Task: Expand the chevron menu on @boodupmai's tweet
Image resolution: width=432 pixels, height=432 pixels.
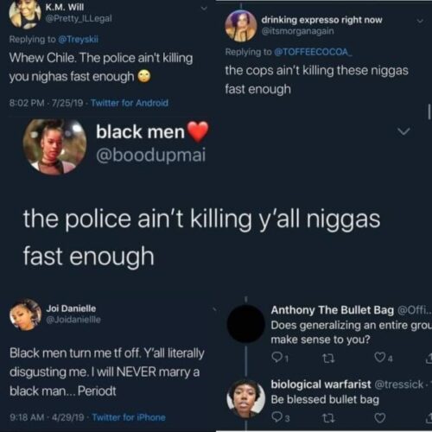Action: [403, 131]
